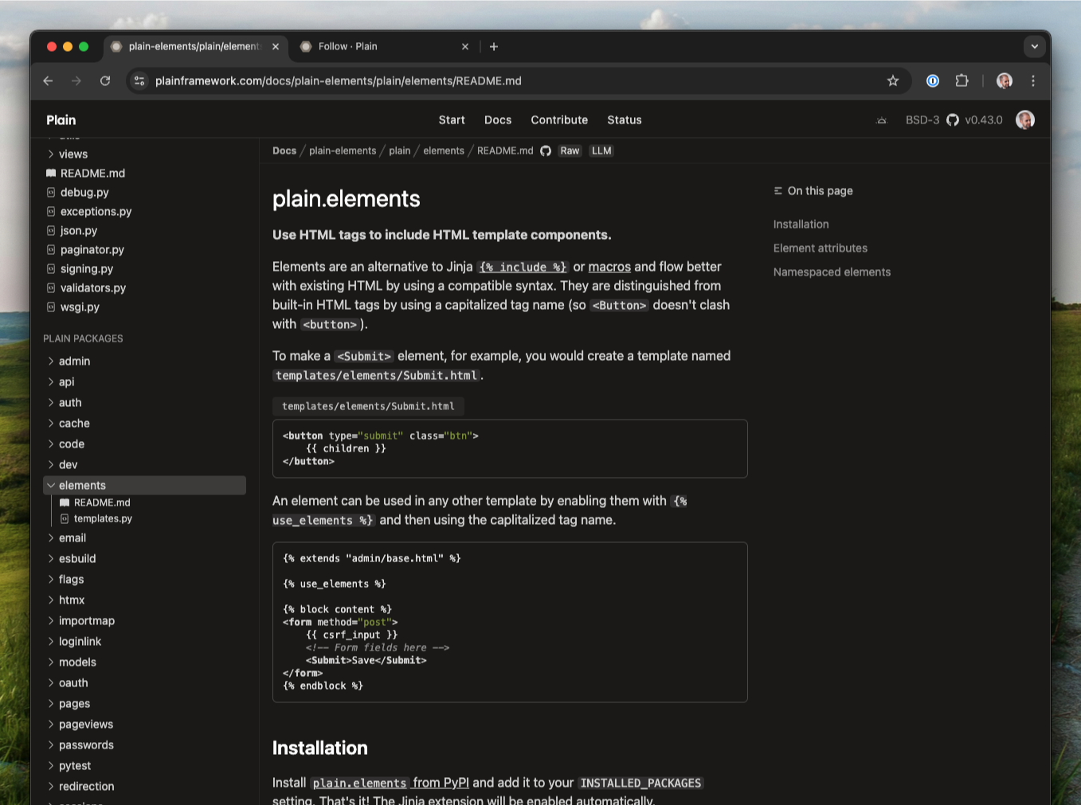Open the Chrome three-dot menu
1081x805 pixels.
pyautogui.click(x=1033, y=80)
